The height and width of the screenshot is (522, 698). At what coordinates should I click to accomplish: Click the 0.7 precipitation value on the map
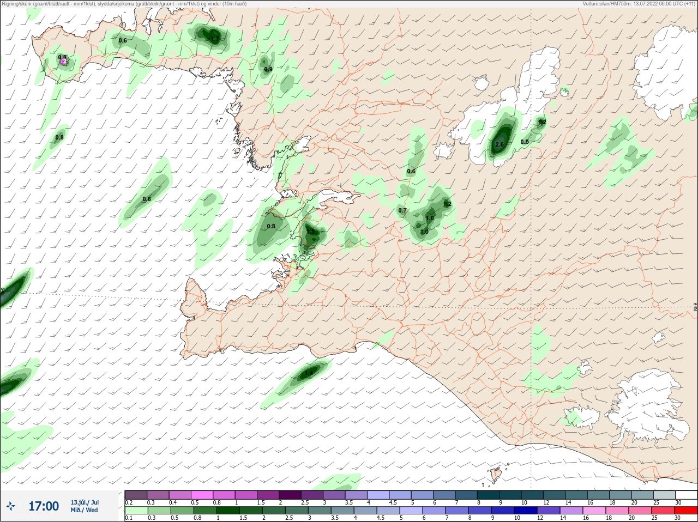[x=402, y=210]
